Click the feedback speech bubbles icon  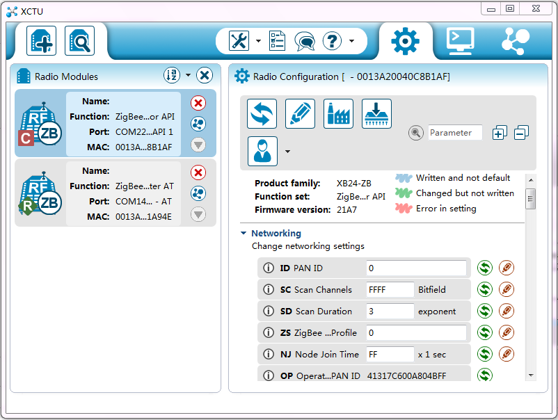pyautogui.click(x=305, y=41)
